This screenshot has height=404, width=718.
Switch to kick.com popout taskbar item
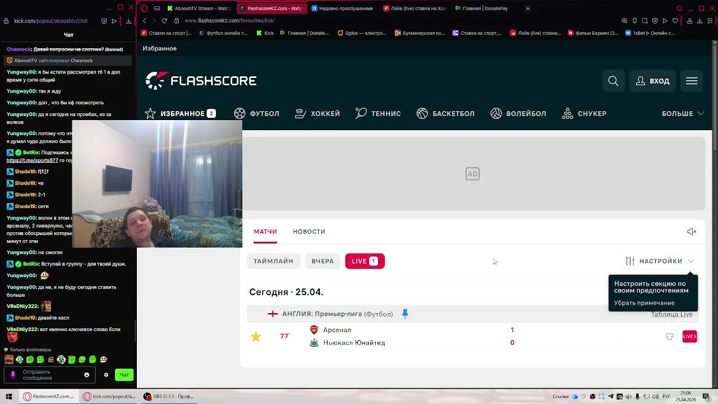(109, 396)
